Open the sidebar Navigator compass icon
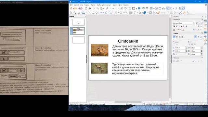Screen dimensions: 208x117 (x=205, y=44)
